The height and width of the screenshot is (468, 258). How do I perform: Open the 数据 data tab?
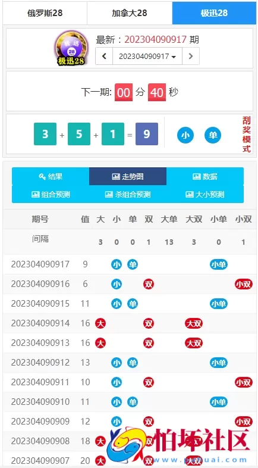click(x=205, y=176)
